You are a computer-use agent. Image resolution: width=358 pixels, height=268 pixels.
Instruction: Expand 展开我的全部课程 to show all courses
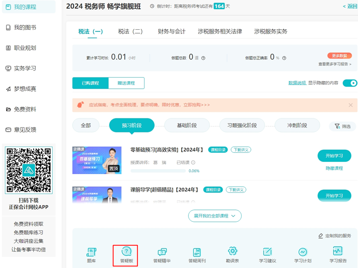214,216
